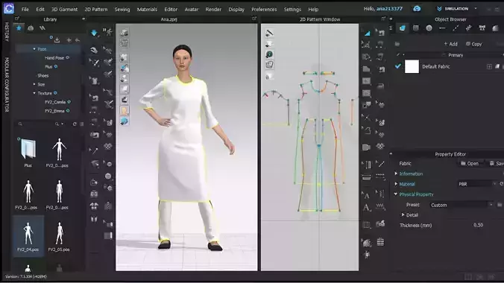This screenshot has width=504, height=283.
Task: Click the luggage icon at bottom of 2D toolbar
Action: 380,242
